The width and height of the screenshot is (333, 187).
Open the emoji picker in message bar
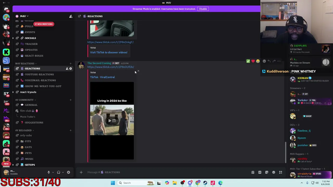(274, 172)
